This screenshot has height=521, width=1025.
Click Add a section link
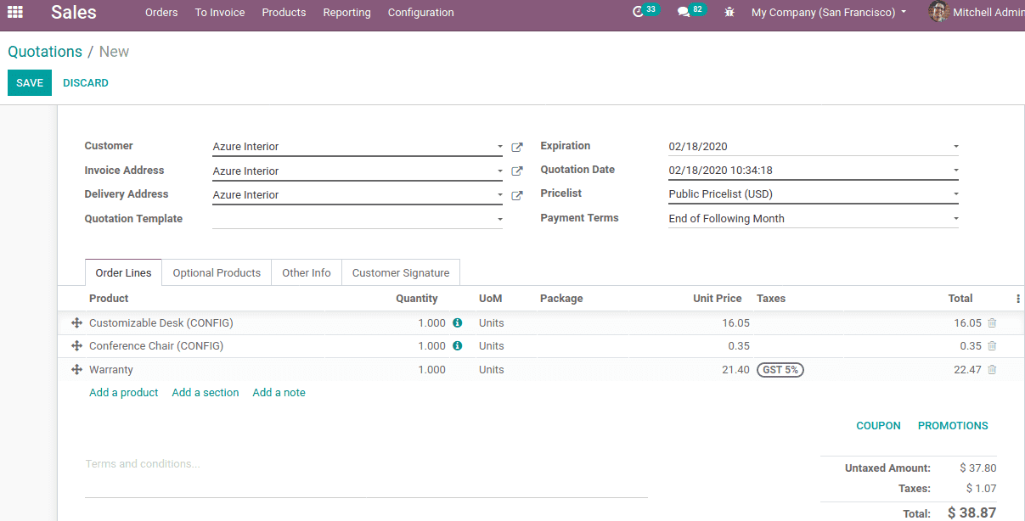(206, 393)
